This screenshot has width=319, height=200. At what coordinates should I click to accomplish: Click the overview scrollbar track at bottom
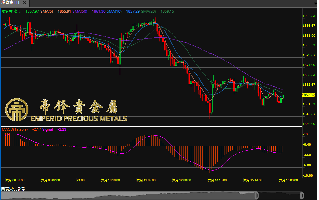133,196
